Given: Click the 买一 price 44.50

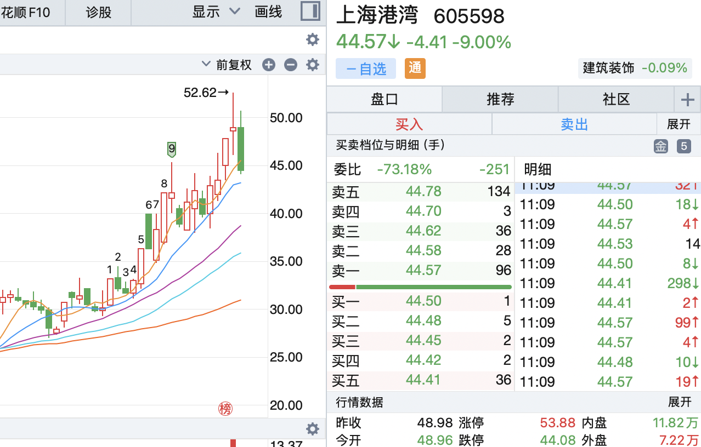Looking at the screenshot, I should pos(423,301).
